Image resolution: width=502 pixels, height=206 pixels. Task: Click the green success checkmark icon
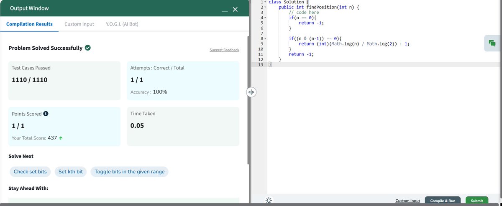[88, 48]
